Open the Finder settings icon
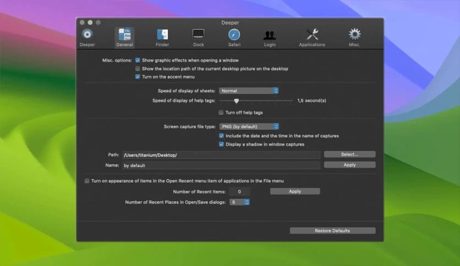The image size is (460, 266). pyautogui.click(x=162, y=35)
